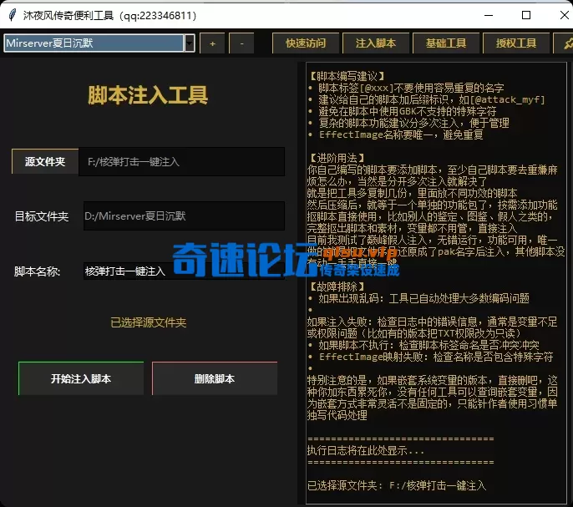Open the Mirserver夏日沉默 server dropdown
573x507 pixels.
point(190,43)
